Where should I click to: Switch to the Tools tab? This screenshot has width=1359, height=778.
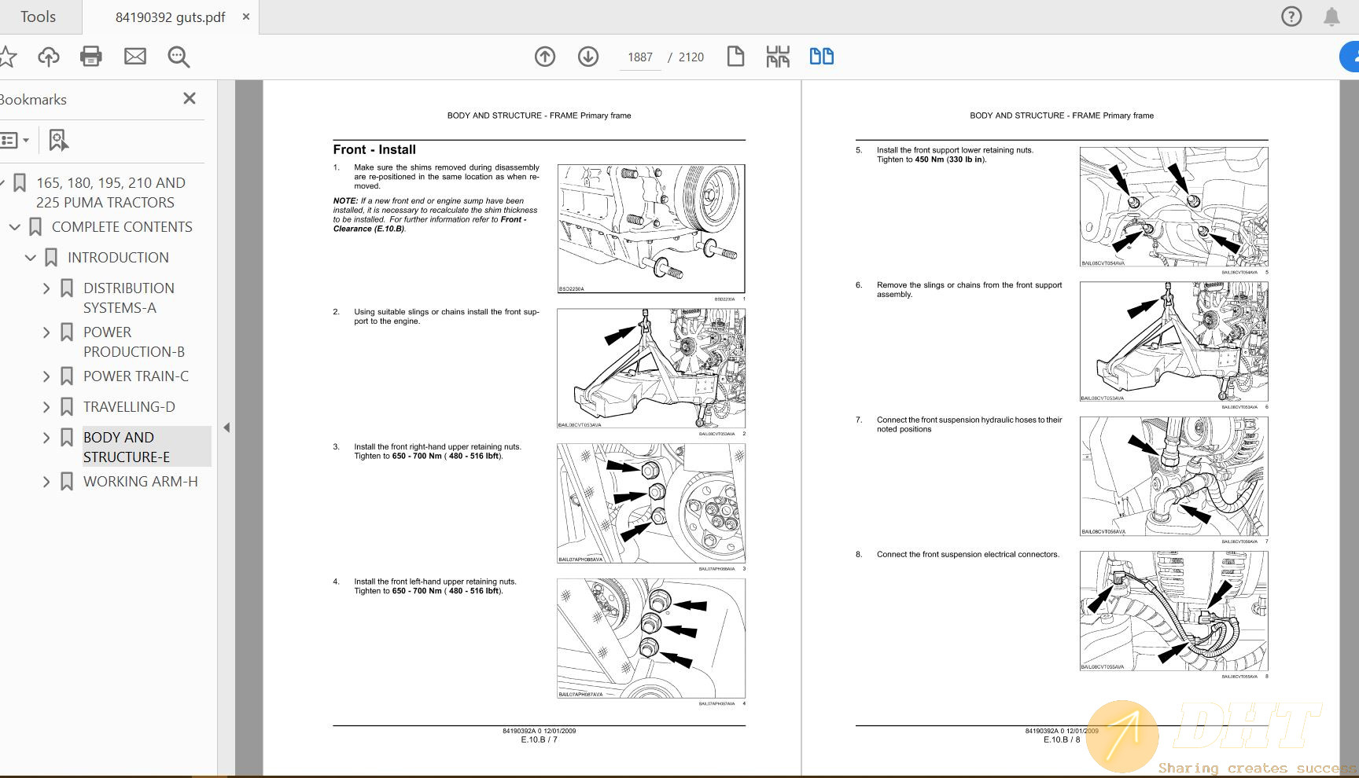pos(38,17)
